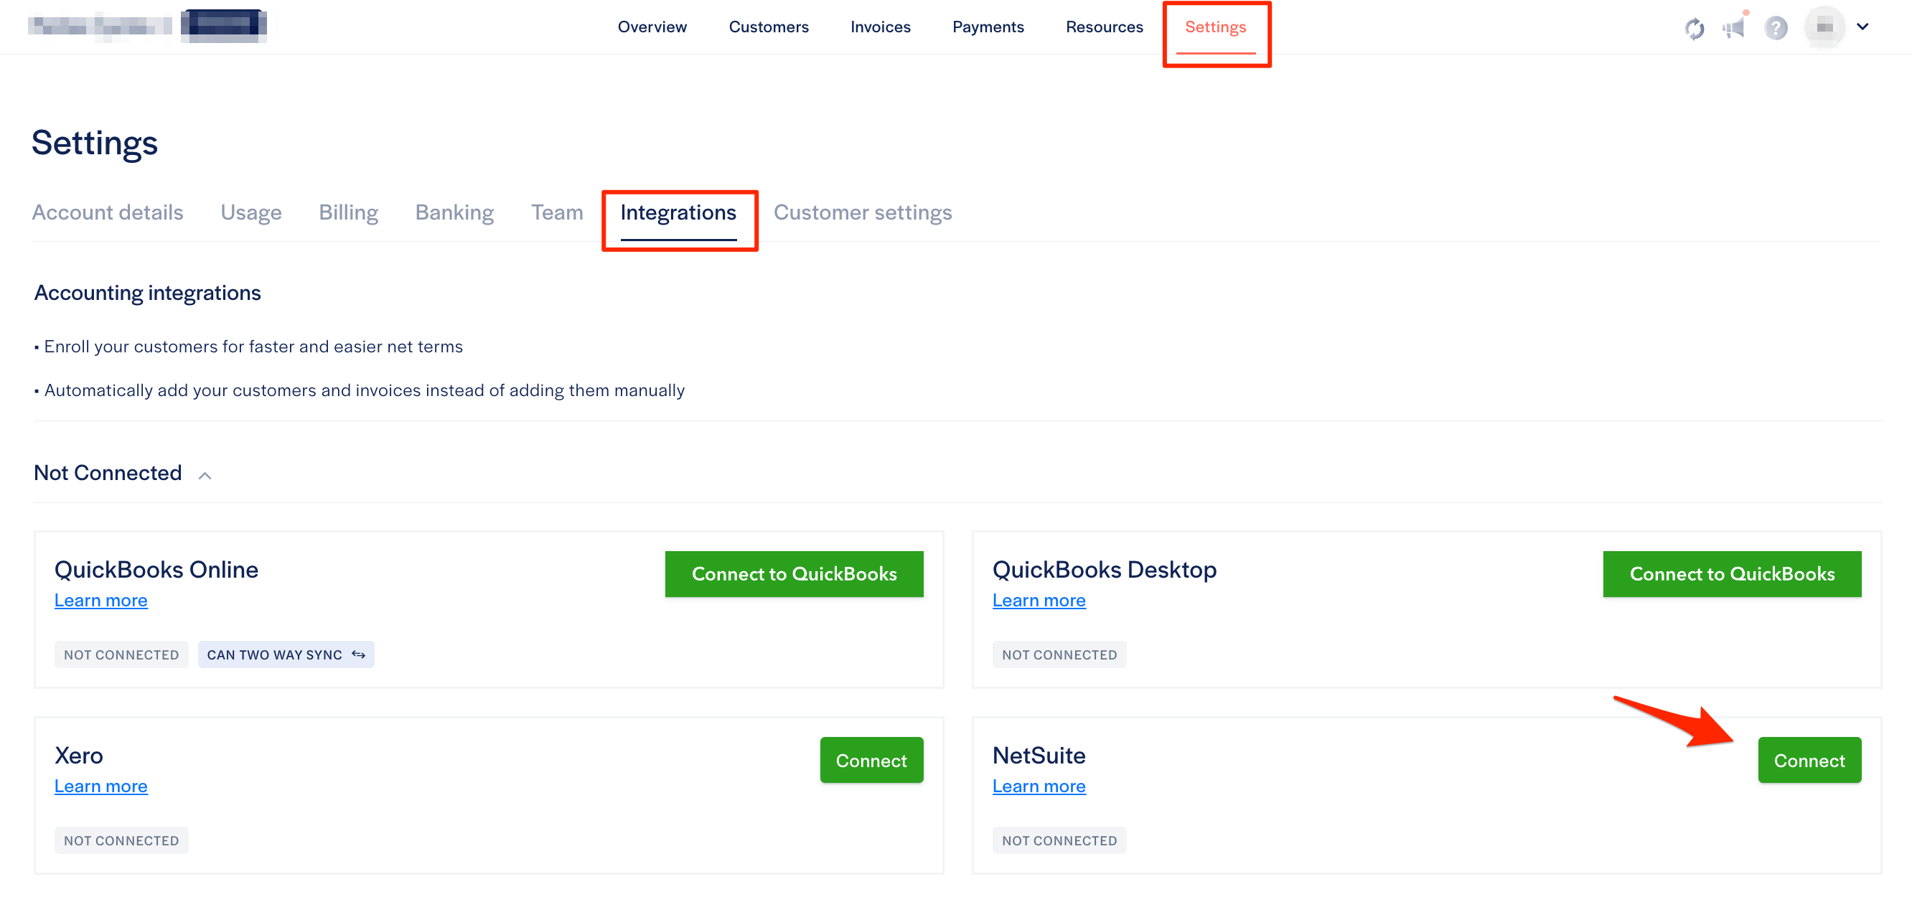Screen dimensions: 1912x897
Task: Open NetSuite Learn more link
Action: click(1039, 786)
